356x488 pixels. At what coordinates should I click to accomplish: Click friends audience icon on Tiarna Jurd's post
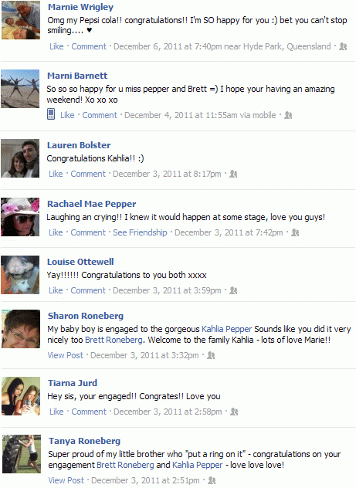(234, 412)
